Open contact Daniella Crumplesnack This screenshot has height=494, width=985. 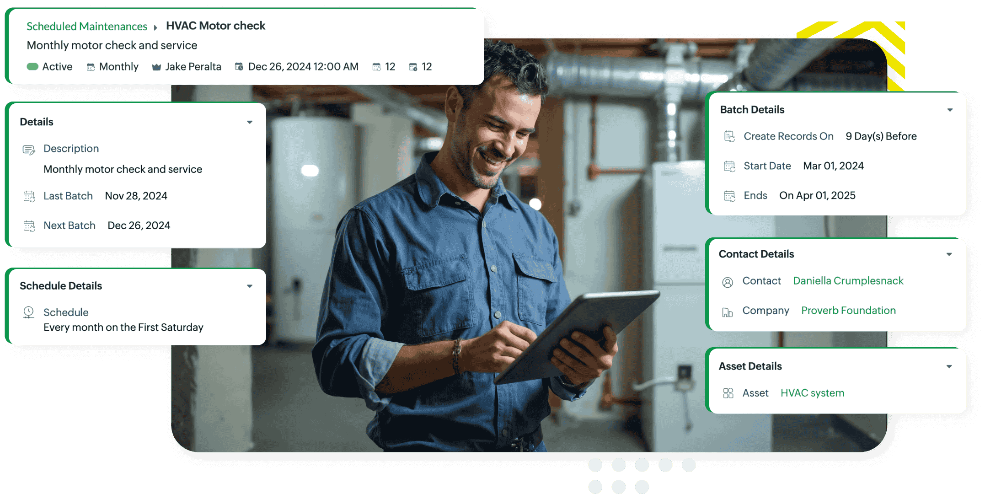[x=848, y=281]
